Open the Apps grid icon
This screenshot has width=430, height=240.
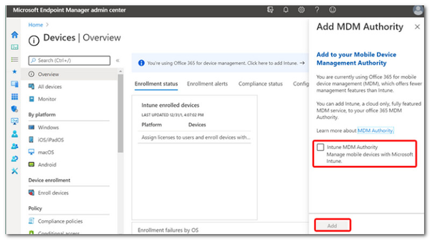[15, 96]
